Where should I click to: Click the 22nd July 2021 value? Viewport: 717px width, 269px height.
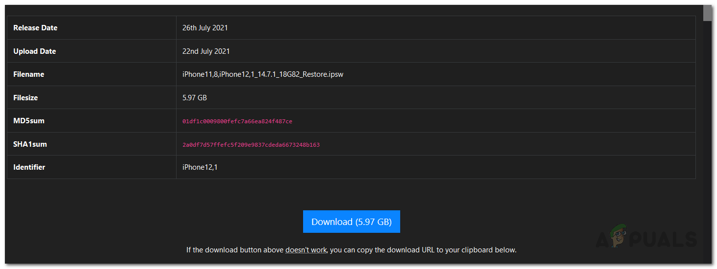click(206, 51)
